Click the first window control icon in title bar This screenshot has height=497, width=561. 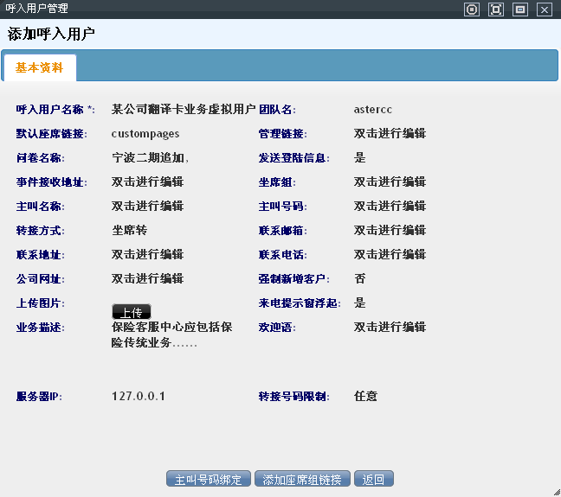click(472, 10)
